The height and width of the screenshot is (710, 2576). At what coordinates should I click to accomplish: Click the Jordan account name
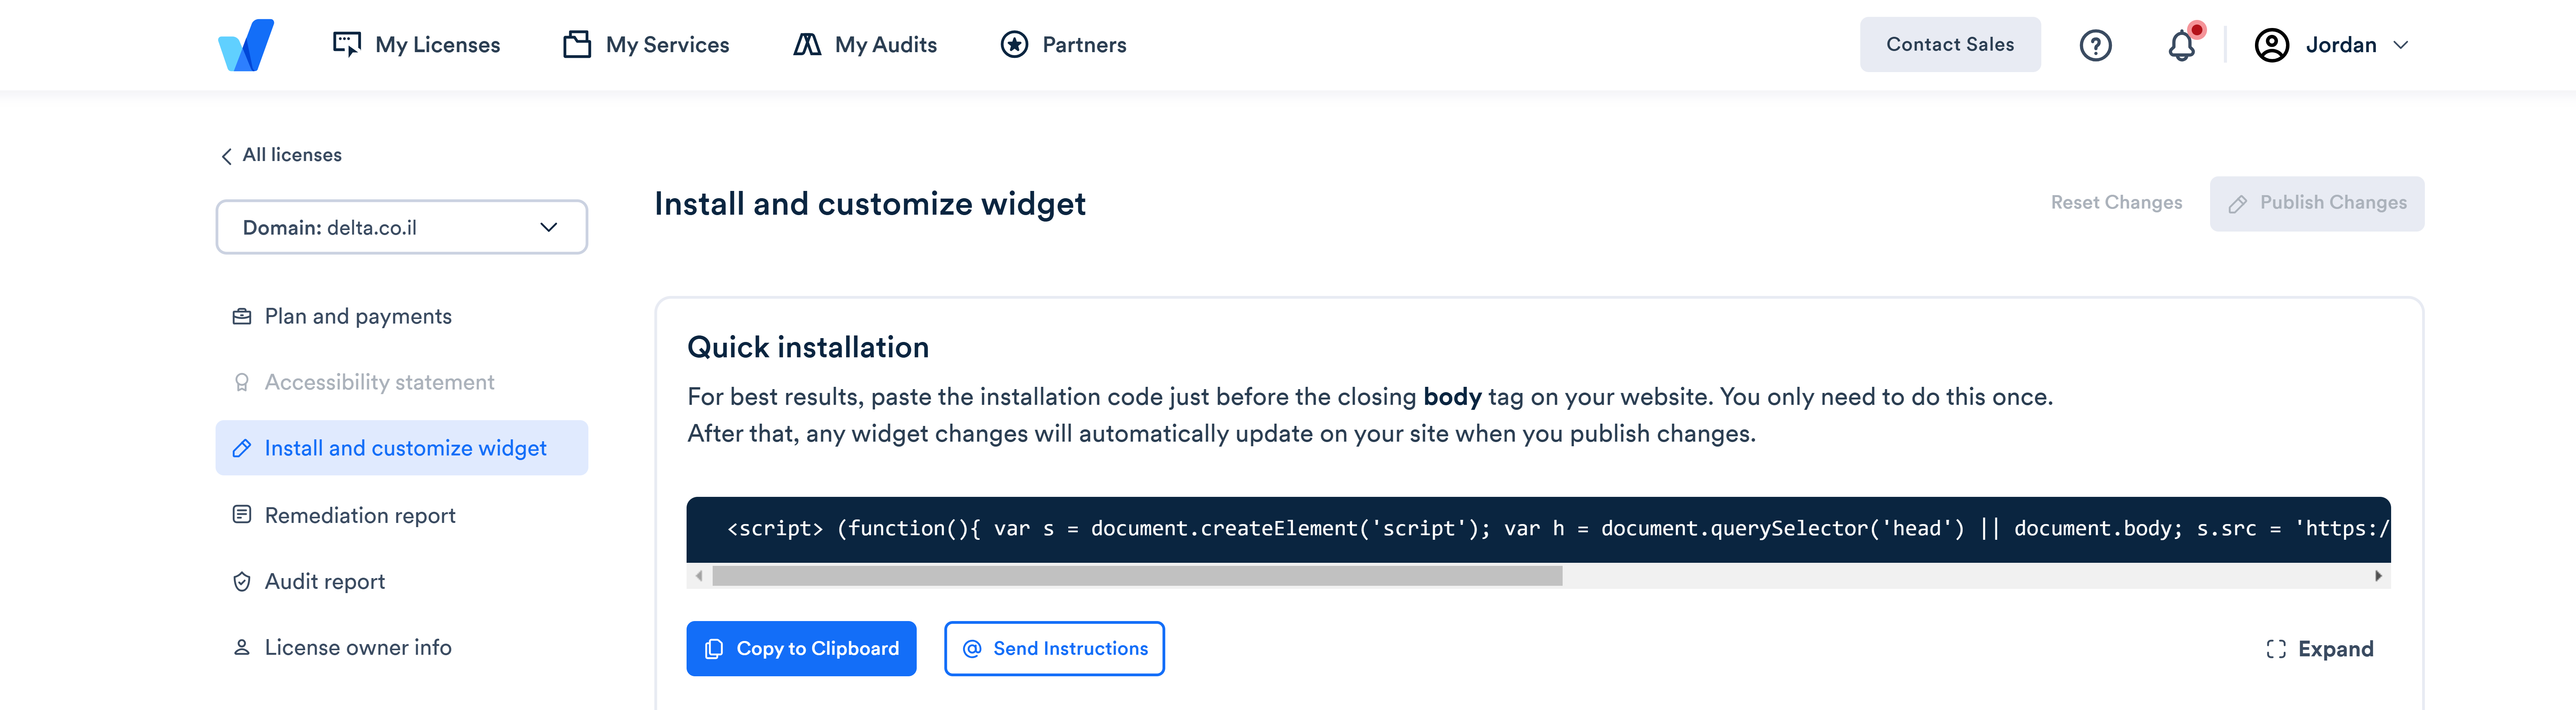tap(2340, 45)
